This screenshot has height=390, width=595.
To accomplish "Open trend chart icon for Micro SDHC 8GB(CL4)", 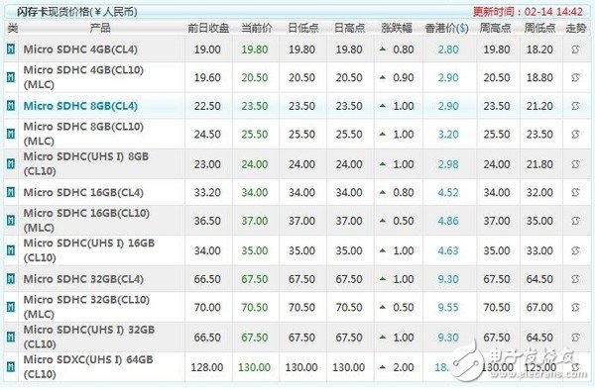I will point(575,106).
